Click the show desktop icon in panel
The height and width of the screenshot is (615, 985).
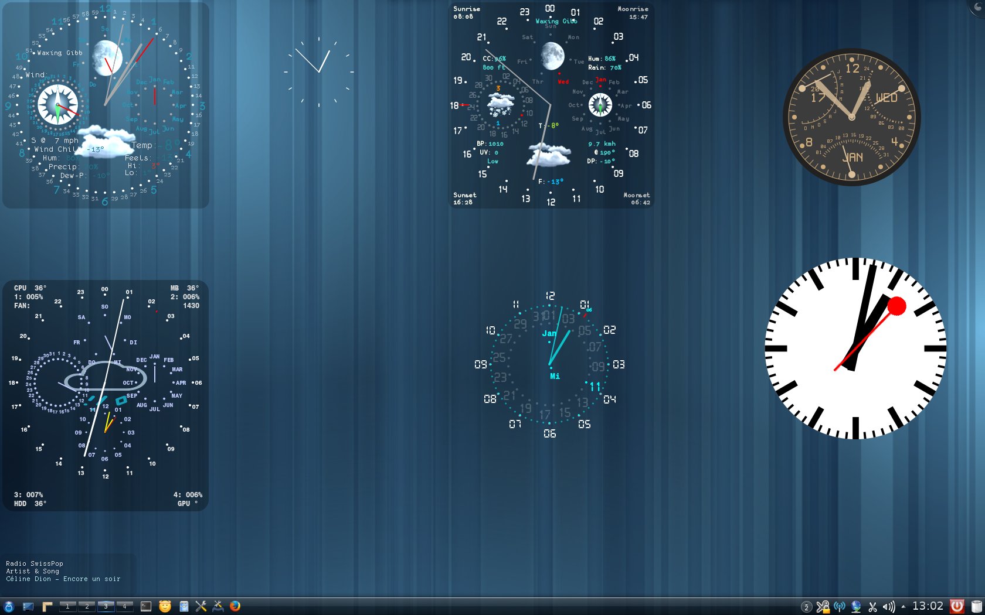28,606
